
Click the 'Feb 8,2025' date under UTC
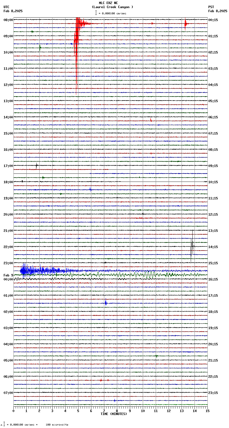click(13, 11)
